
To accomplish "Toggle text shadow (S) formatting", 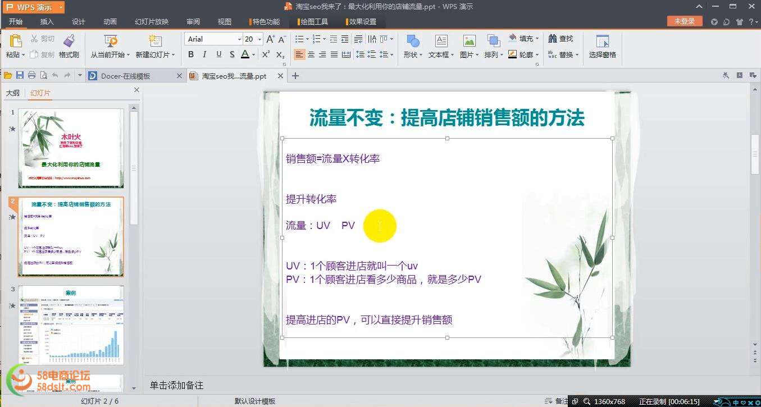I will click(231, 54).
